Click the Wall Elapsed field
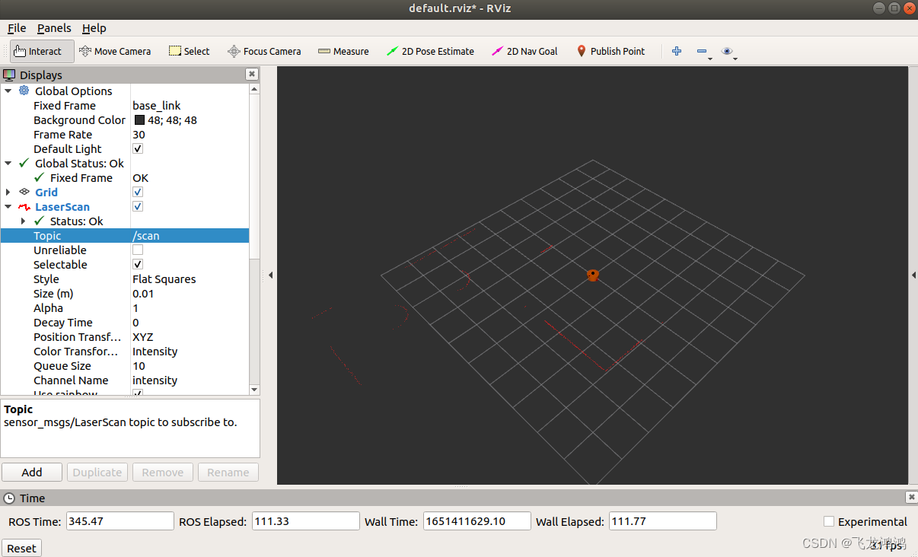The height and width of the screenshot is (557, 918). (662, 521)
